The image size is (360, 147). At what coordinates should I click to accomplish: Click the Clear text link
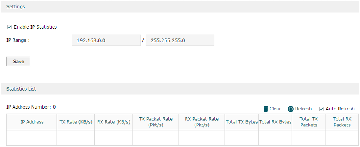pyautogui.click(x=275, y=109)
